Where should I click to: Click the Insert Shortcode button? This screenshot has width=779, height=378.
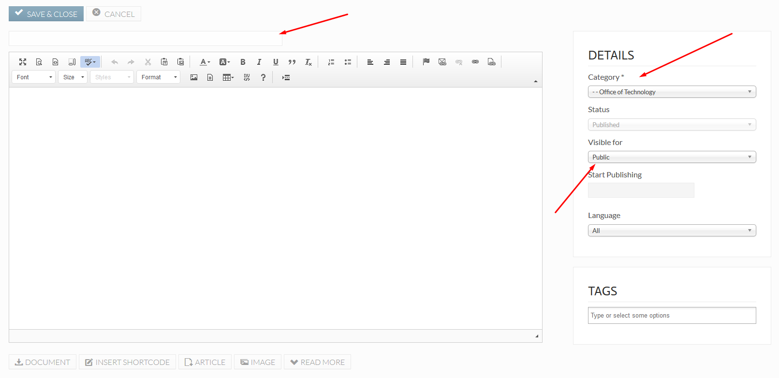tap(127, 362)
